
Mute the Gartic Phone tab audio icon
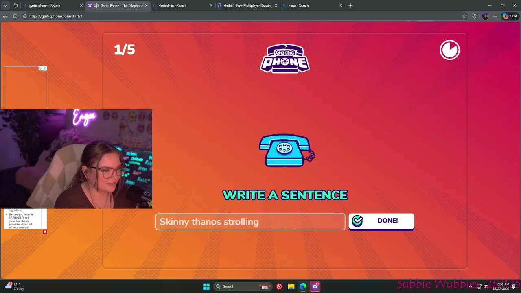[96, 6]
